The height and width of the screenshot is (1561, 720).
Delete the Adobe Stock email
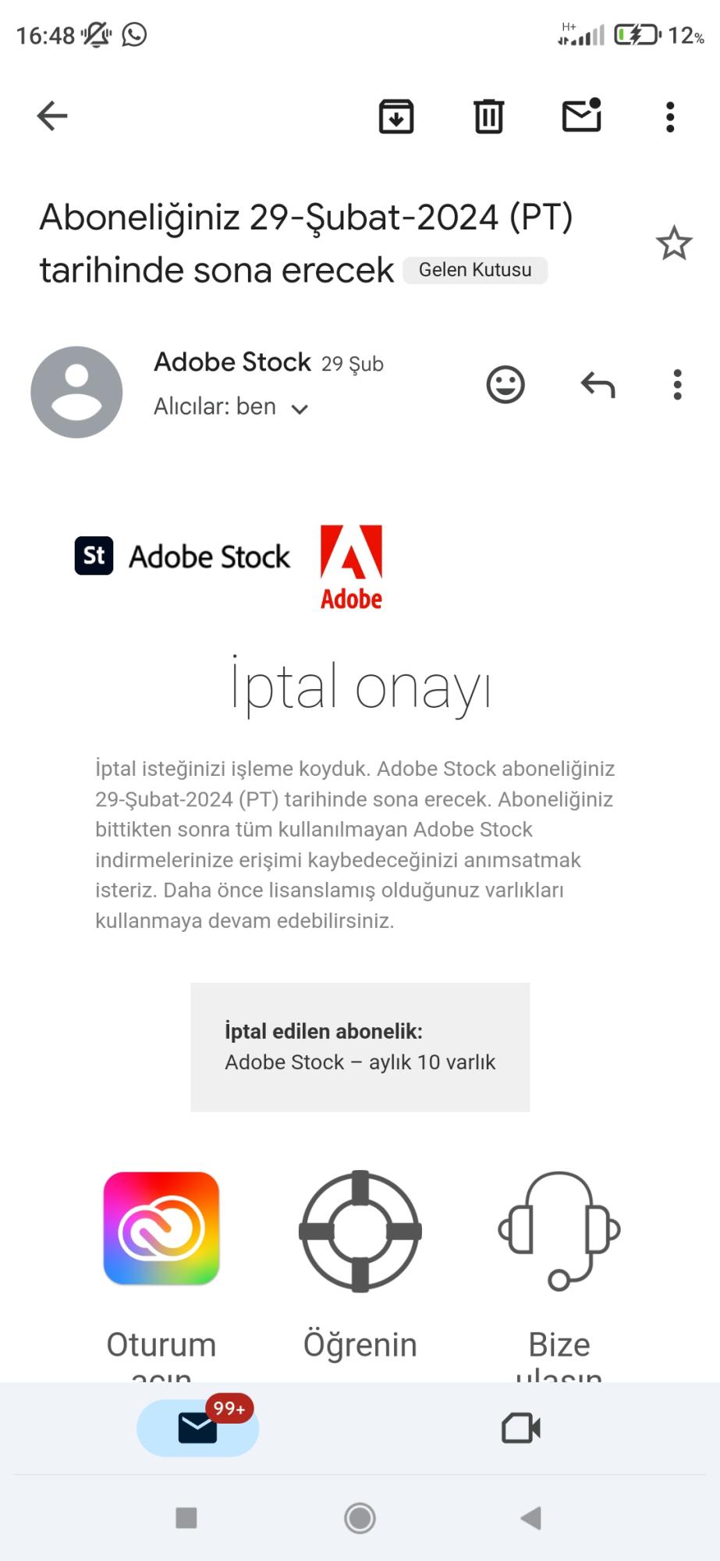click(x=488, y=116)
